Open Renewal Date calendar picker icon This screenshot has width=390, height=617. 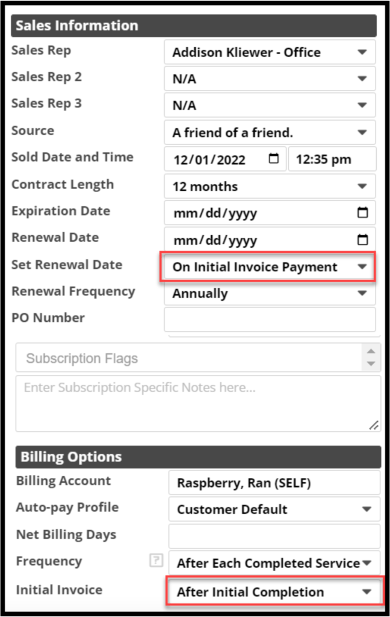362,240
